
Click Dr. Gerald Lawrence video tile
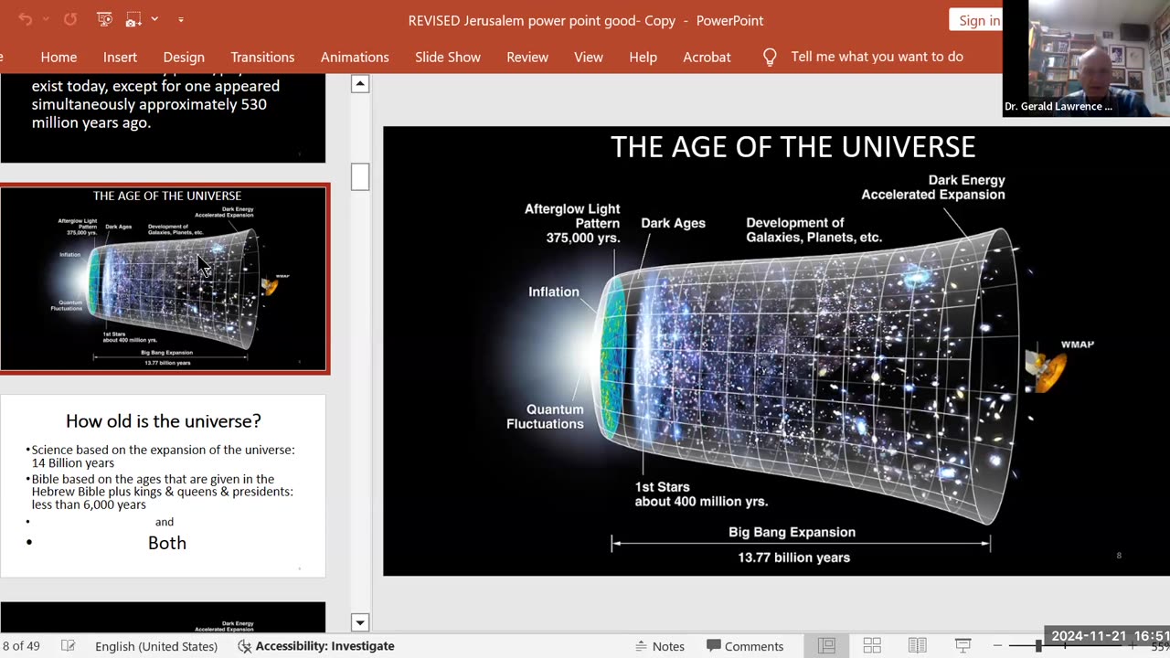1086,58
